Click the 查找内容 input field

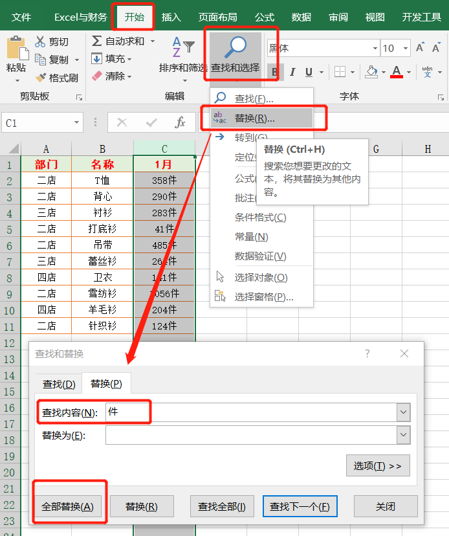[x=251, y=412]
